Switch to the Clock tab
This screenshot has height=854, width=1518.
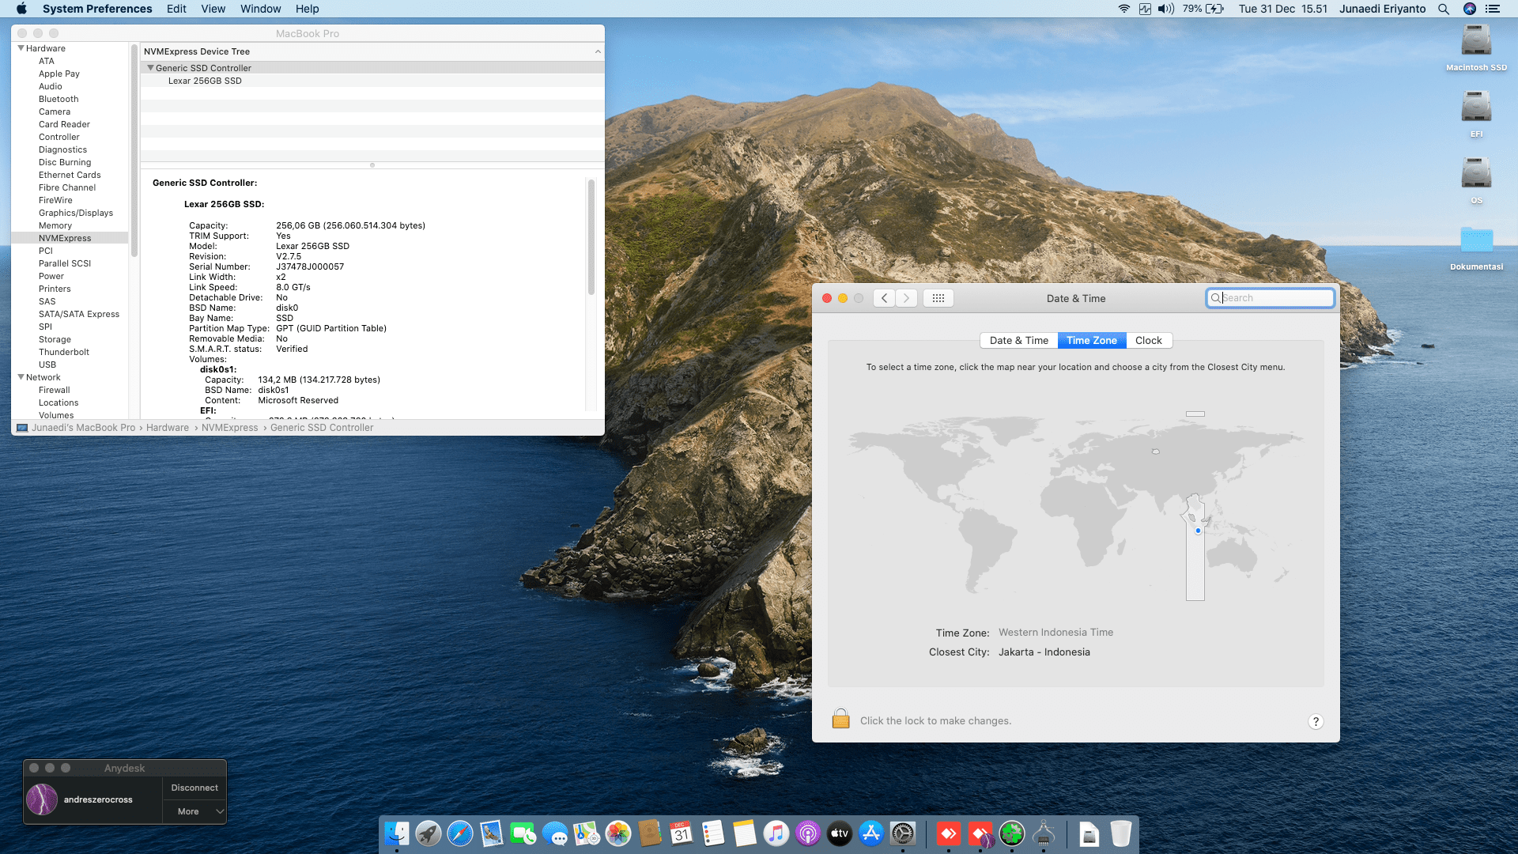click(1148, 340)
